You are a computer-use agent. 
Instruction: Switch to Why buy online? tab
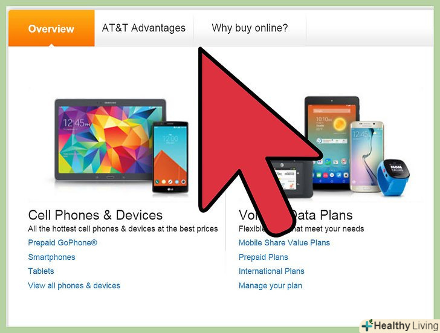tap(250, 28)
